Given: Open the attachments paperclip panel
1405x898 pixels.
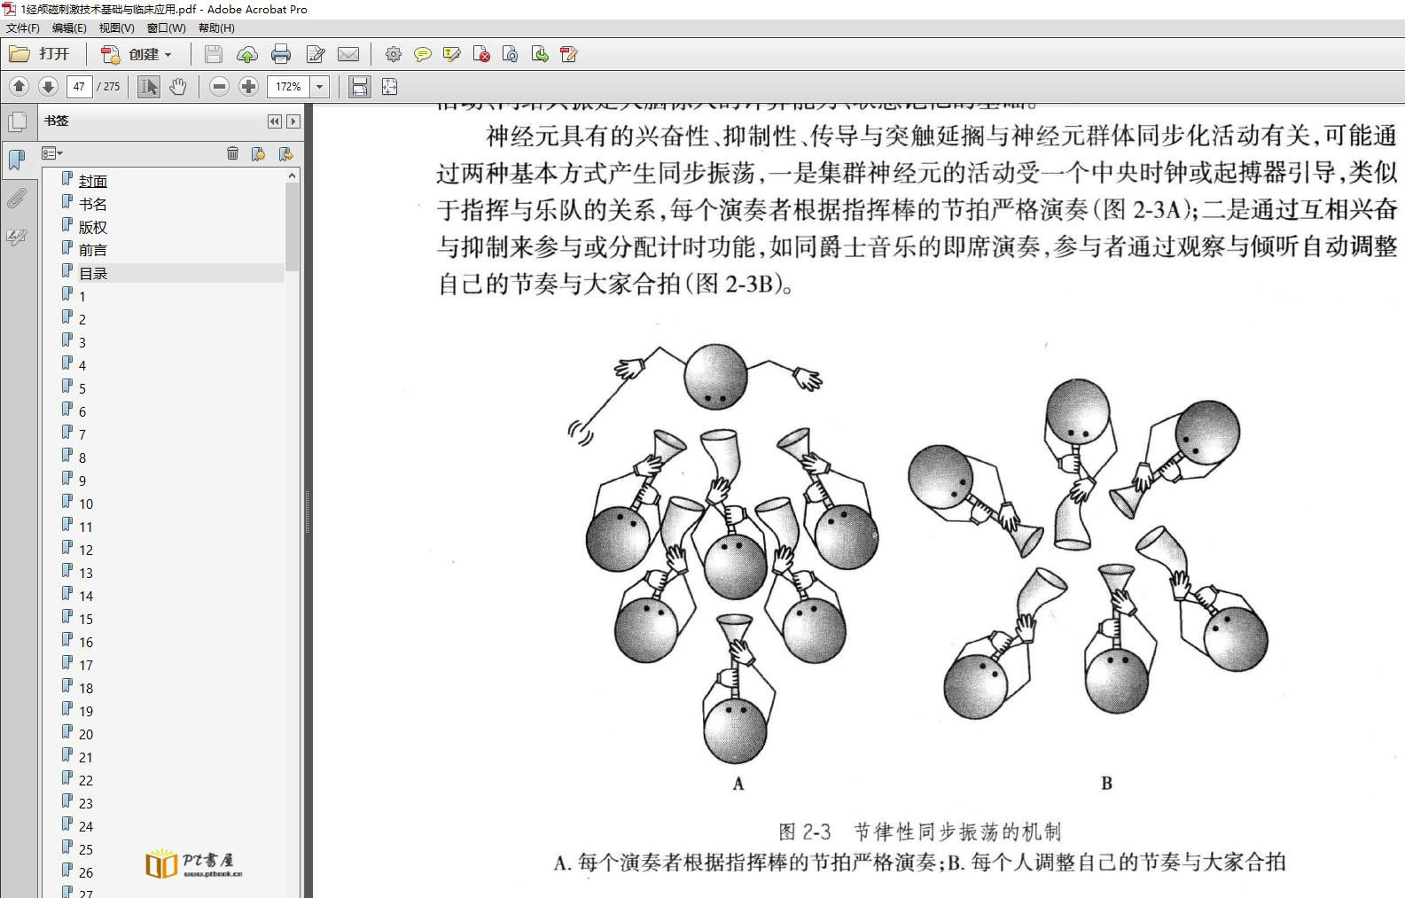Looking at the screenshot, I should coord(17,198).
